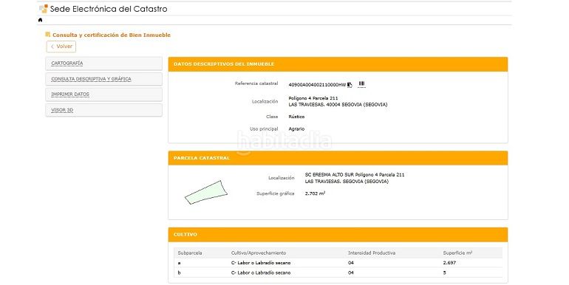Click LAS TRAVIESAS. 40004 SEGOVIA address line
The image size is (569, 285).
[x=338, y=105]
